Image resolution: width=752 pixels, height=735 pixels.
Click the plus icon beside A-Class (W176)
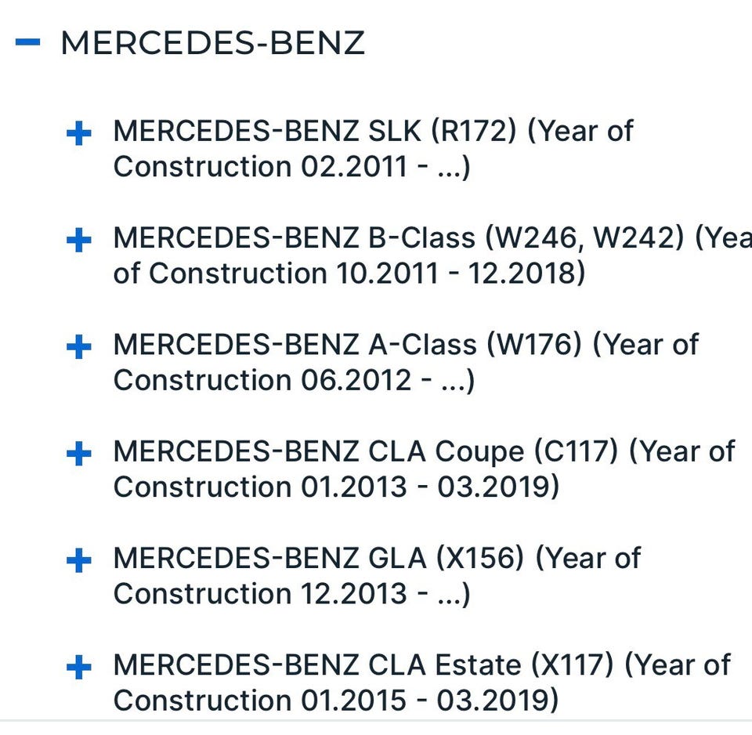(x=78, y=347)
